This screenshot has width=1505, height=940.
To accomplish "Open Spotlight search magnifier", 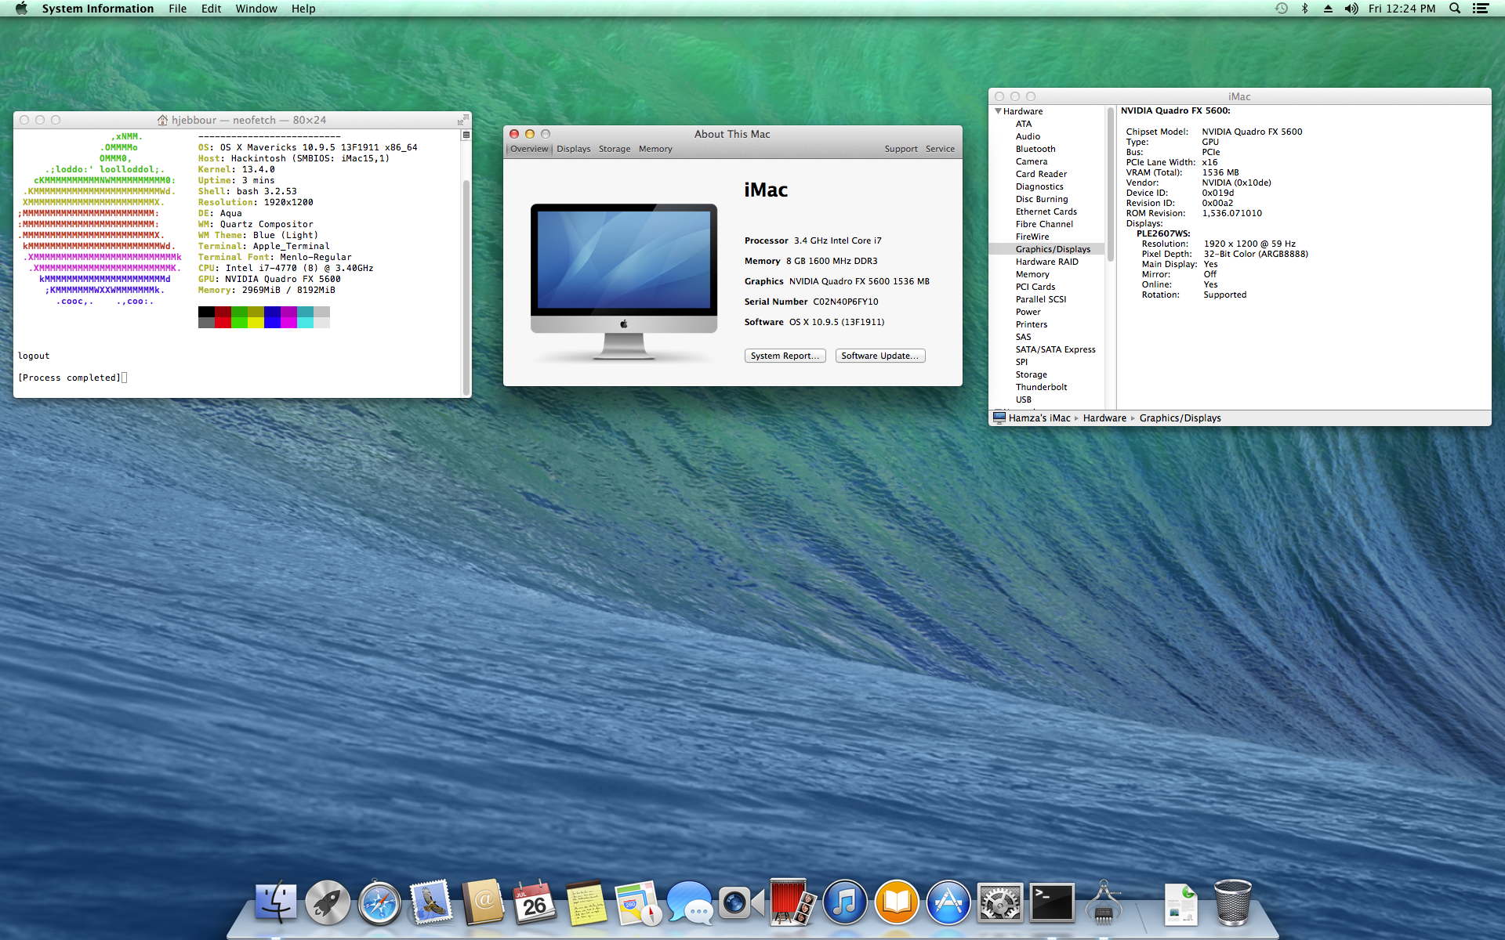I will pyautogui.click(x=1455, y=9).
